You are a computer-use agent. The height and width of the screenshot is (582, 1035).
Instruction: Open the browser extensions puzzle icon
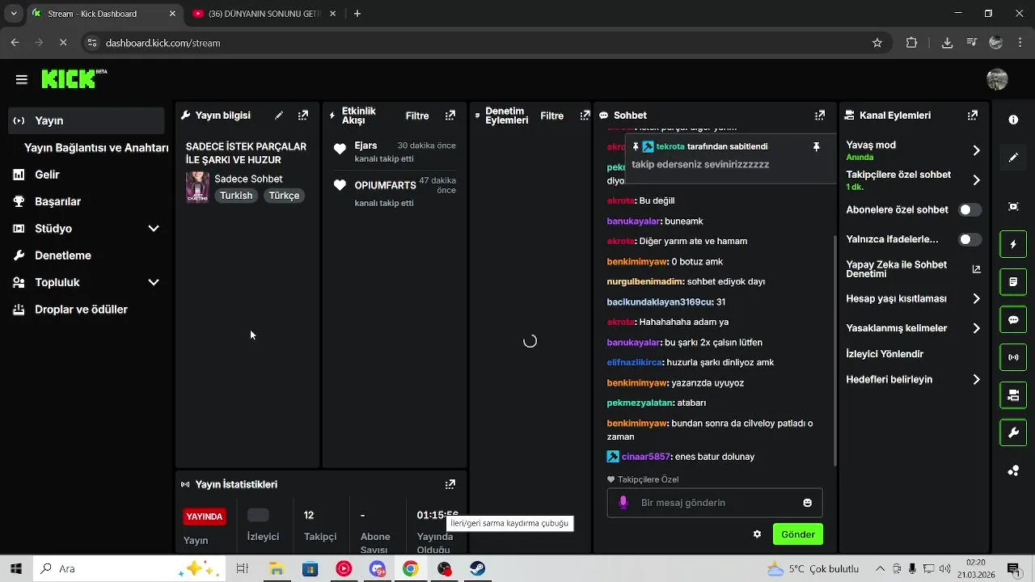pos(912,43)
